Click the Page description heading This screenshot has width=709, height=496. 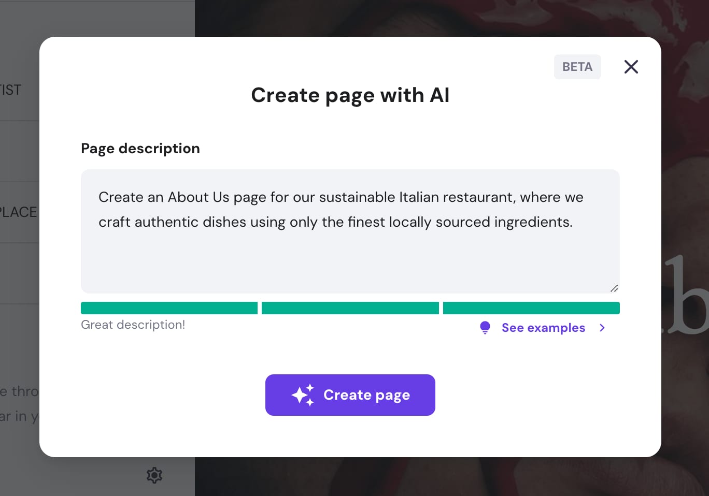tap(140, 149)
